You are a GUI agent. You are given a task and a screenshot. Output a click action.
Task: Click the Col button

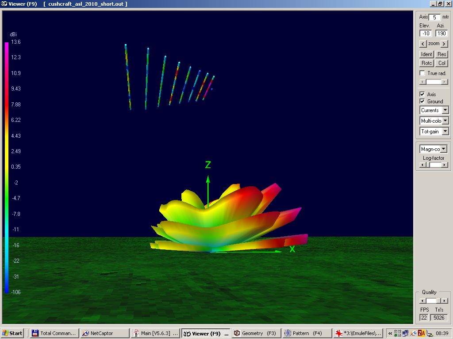(x=442, y=63)
